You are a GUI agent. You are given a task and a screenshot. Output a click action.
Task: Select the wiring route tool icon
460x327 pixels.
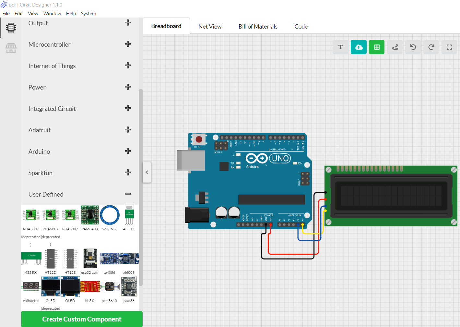(395, 47)
